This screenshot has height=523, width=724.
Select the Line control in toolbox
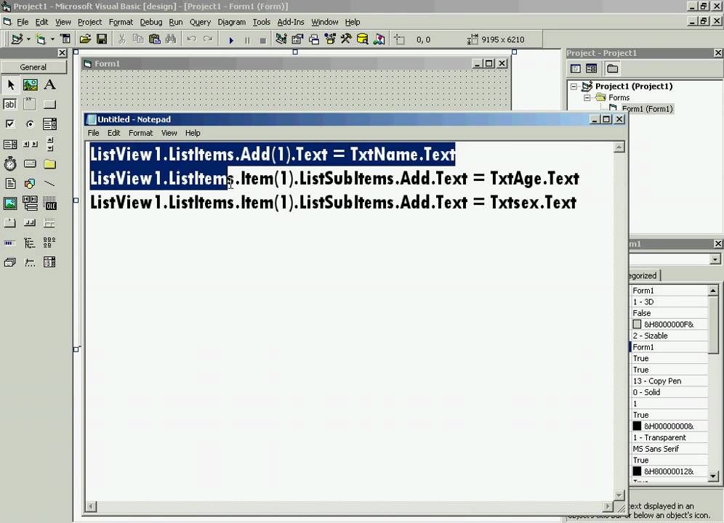pyautogui.click(x=49, y=184)
